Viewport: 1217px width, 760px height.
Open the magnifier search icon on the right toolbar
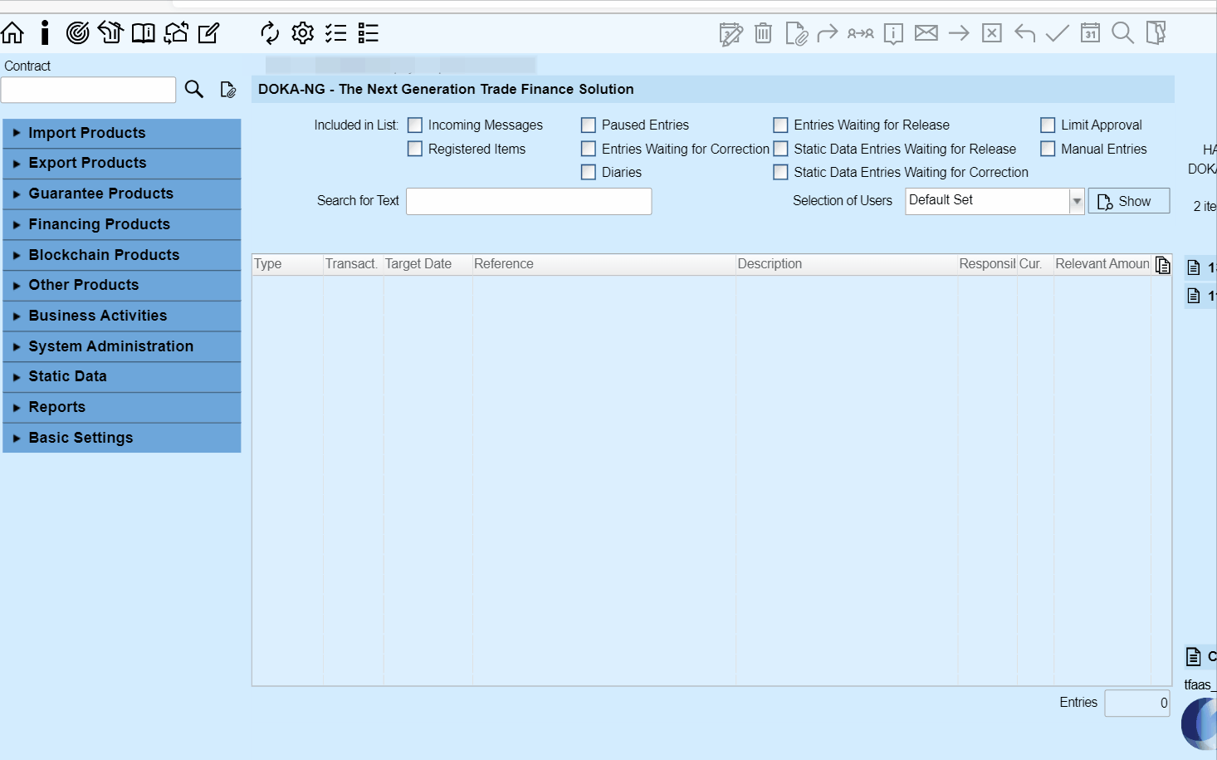click(1123, 33)
